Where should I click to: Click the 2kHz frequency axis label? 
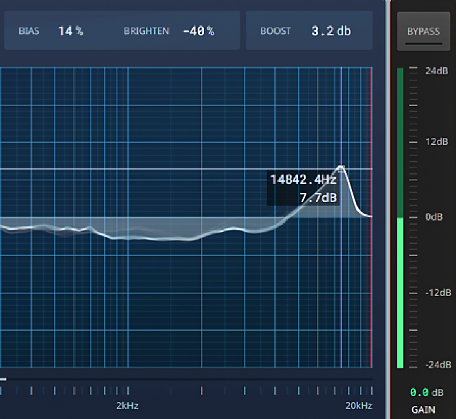click(x=127, y=406)
